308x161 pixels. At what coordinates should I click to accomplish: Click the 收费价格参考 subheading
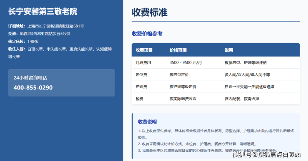pyautogui.click(x=147, y=34)
